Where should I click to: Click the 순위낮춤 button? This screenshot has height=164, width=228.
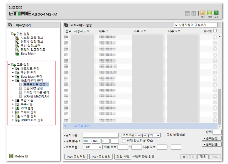(x=212, y=144)
